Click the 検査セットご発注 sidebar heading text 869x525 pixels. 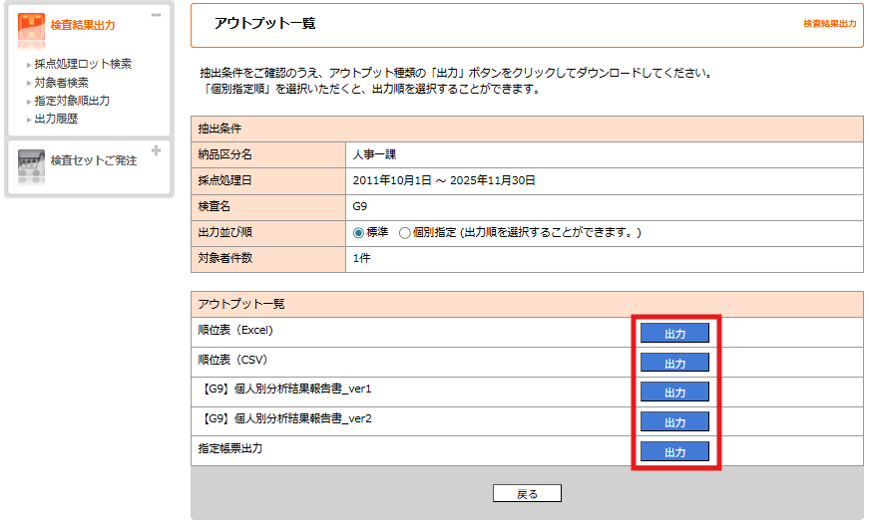coord(94,160)
